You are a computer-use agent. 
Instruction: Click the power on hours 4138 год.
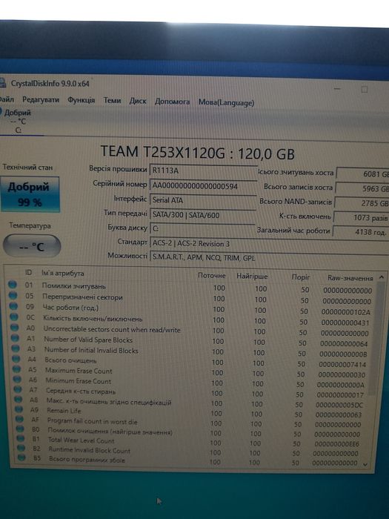[x=361, y=231]
